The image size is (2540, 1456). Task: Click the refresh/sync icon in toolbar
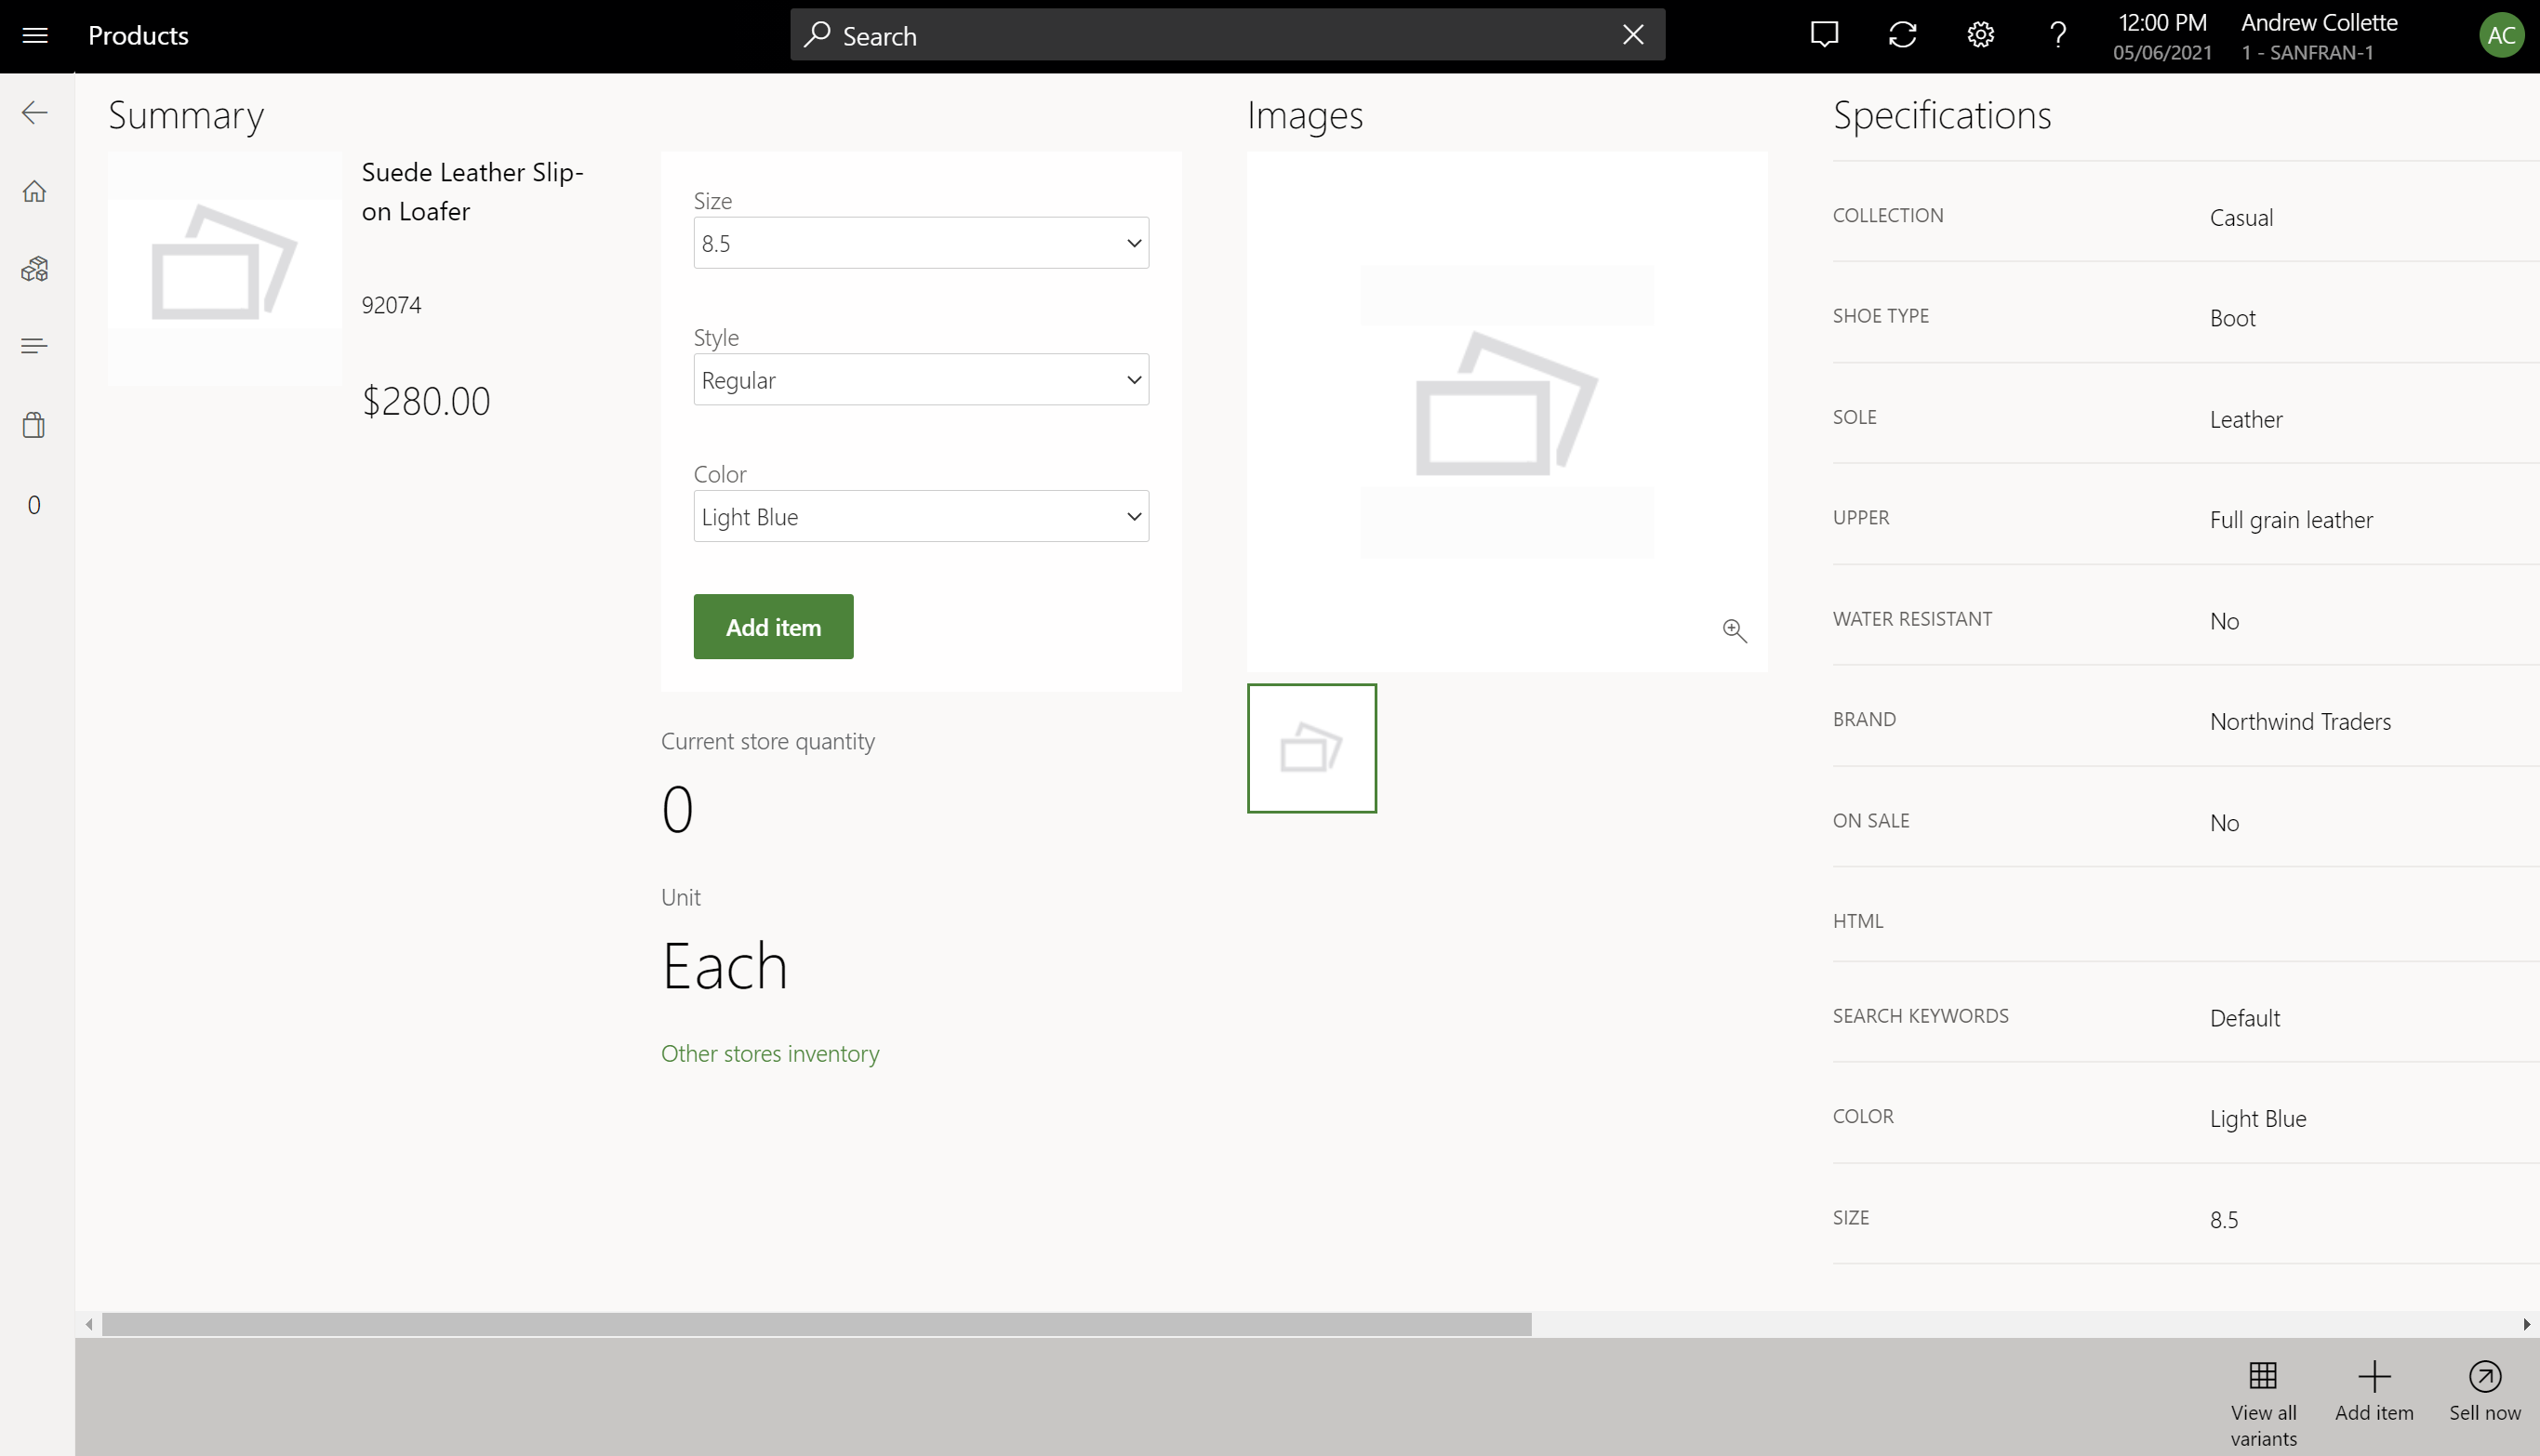(1903, 35)
